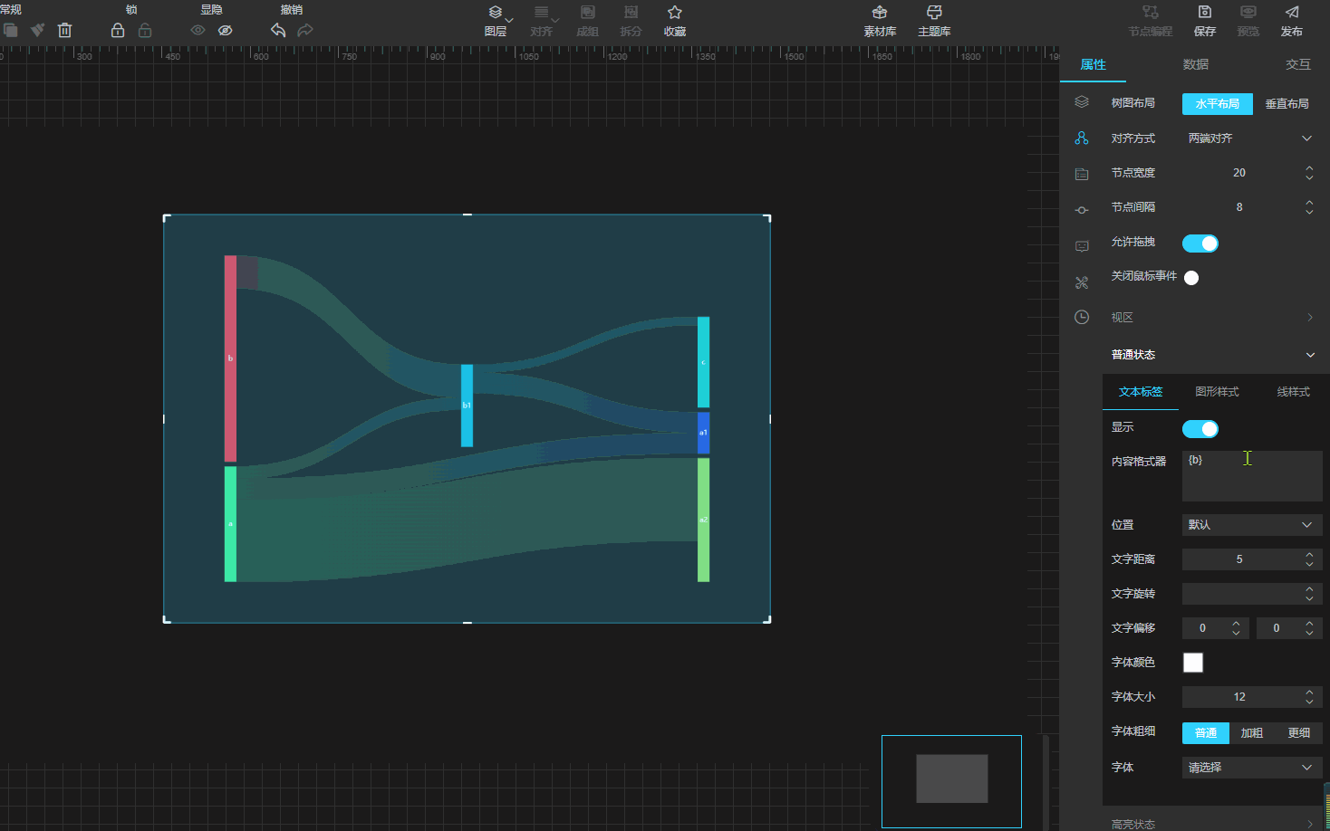The image size is (1330, 831).
Task: Click the open unlock icon
Action: 145,30
